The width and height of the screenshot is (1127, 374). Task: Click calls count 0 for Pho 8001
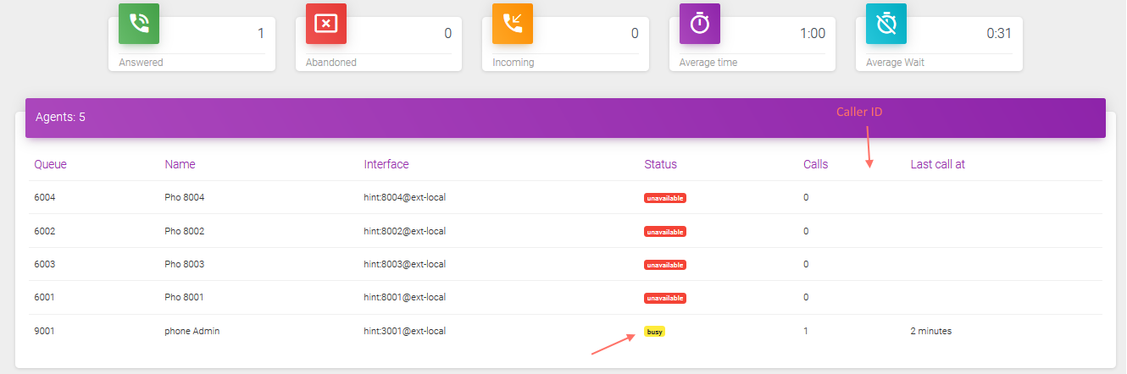pos(806,297)
